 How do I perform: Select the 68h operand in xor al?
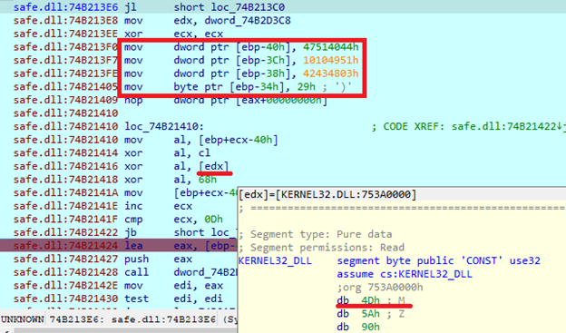(208, 180)
